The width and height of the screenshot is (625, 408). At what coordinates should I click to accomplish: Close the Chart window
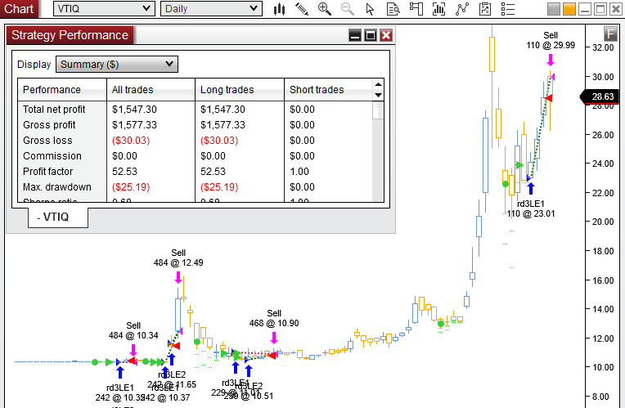point(616,9)
